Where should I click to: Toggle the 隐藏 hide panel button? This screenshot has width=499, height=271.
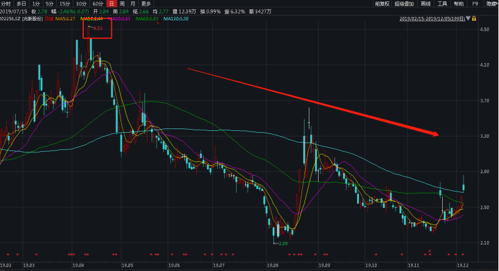click(492, 4)
